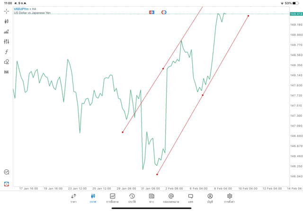The image size is (303, 211).
Task: Open the Mailbox (กล่องจดหมาย) tab
Action: point(171,198)
